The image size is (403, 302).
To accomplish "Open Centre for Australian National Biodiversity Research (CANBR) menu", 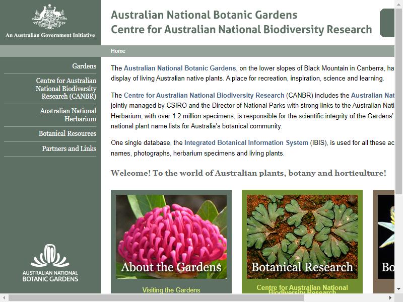I will pos(66,89).
